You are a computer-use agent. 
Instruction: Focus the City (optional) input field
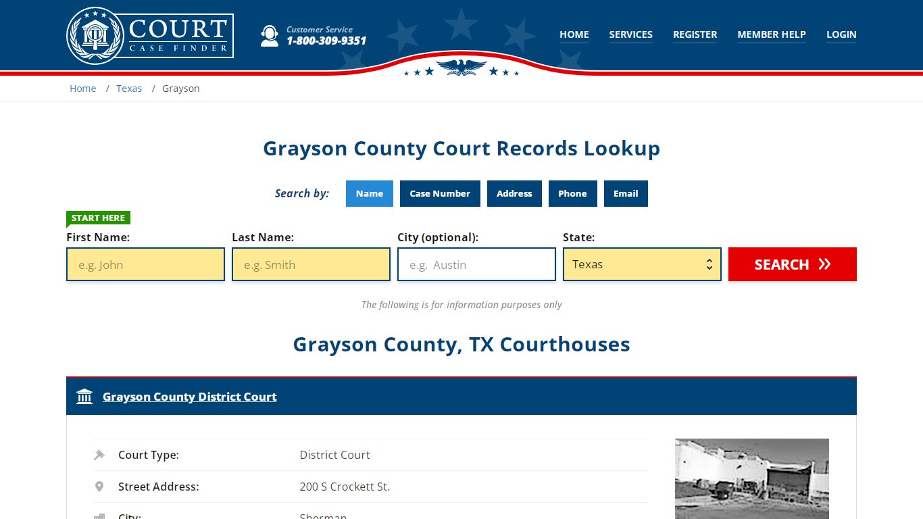tap(476, 264)
